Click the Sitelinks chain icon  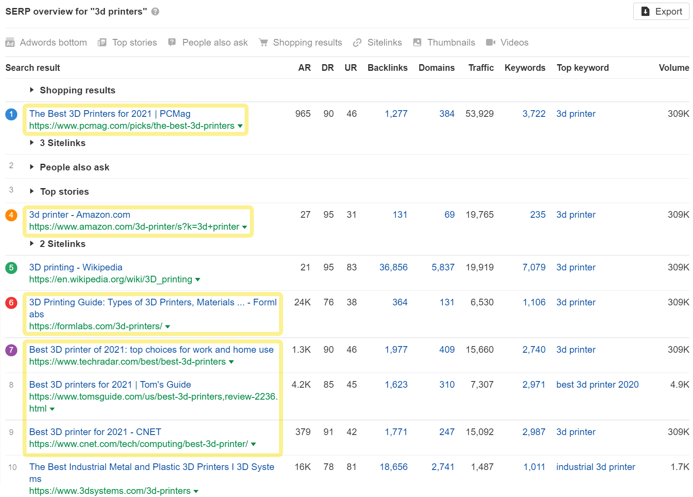[x=357, y=42]
